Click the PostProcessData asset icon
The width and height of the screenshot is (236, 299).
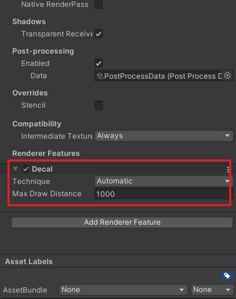(x=100, y=76)
